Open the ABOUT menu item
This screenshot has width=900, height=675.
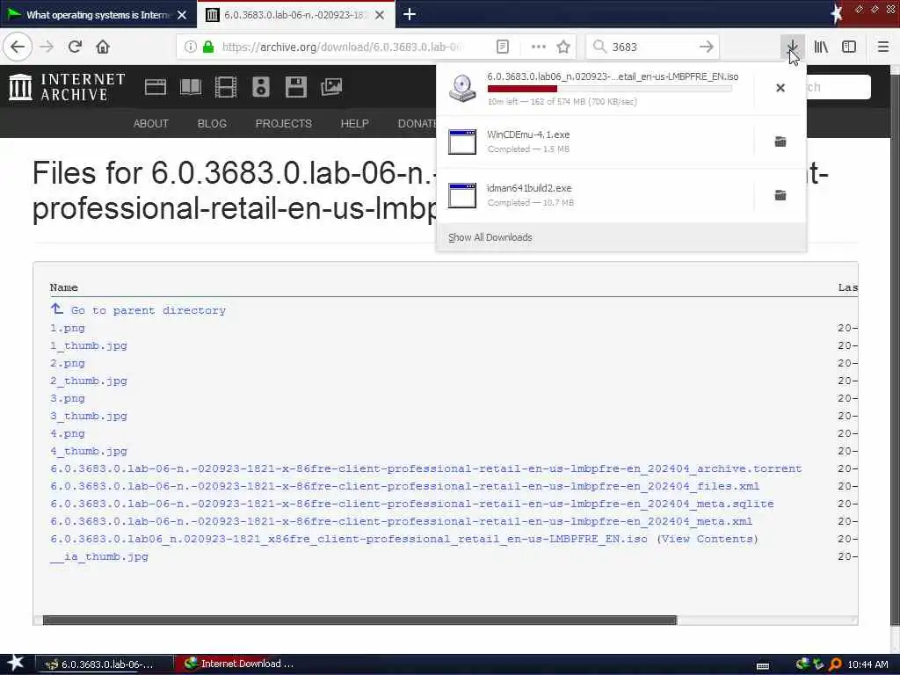[x=151, y=123]
